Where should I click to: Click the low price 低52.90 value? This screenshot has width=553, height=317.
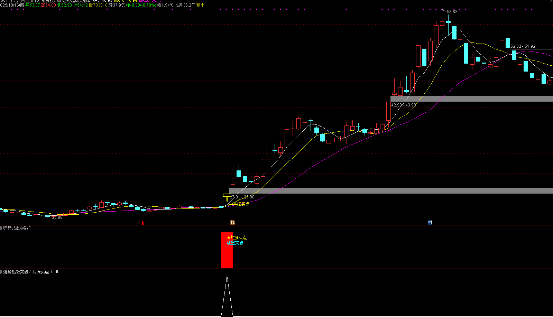pyautogui.click(x=65, y=5)
